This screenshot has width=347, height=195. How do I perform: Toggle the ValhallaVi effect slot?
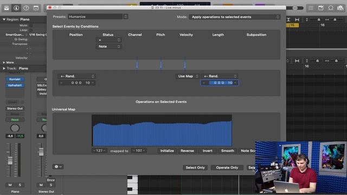point(15,86)
